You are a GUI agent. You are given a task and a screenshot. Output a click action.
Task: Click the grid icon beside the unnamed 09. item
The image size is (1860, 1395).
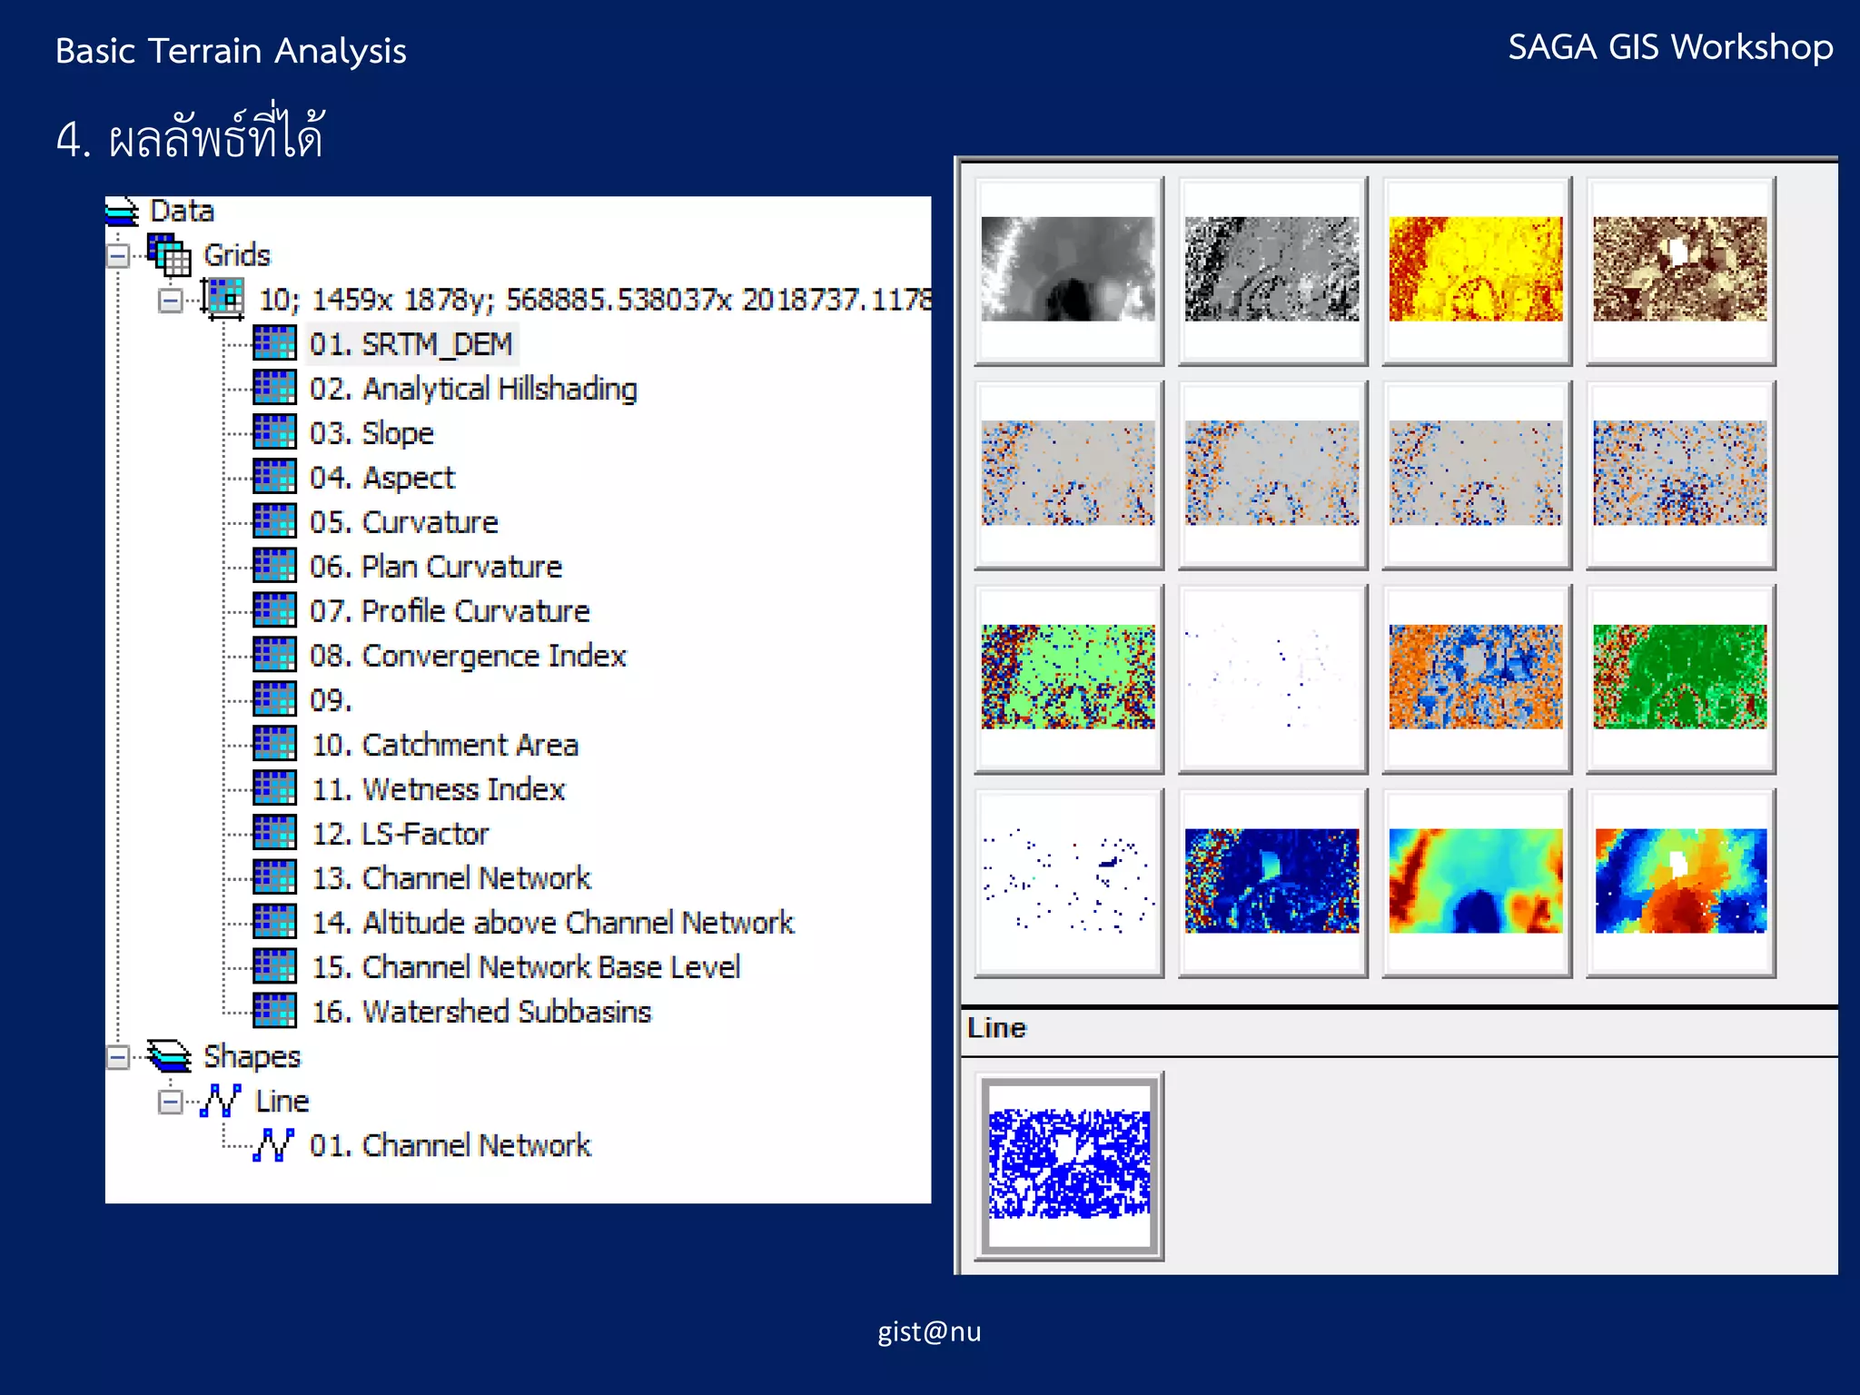click(274, 699)
